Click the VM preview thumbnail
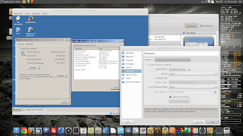Screen dimensions: 243x136 click(199, 41)
